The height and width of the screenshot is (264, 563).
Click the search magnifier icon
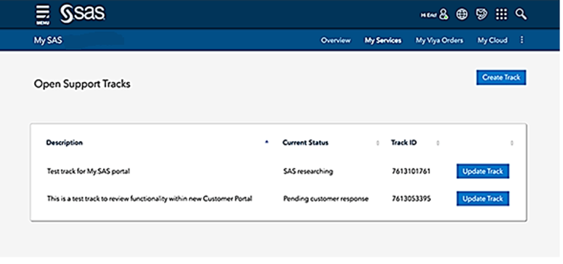[x=521, y=15]
